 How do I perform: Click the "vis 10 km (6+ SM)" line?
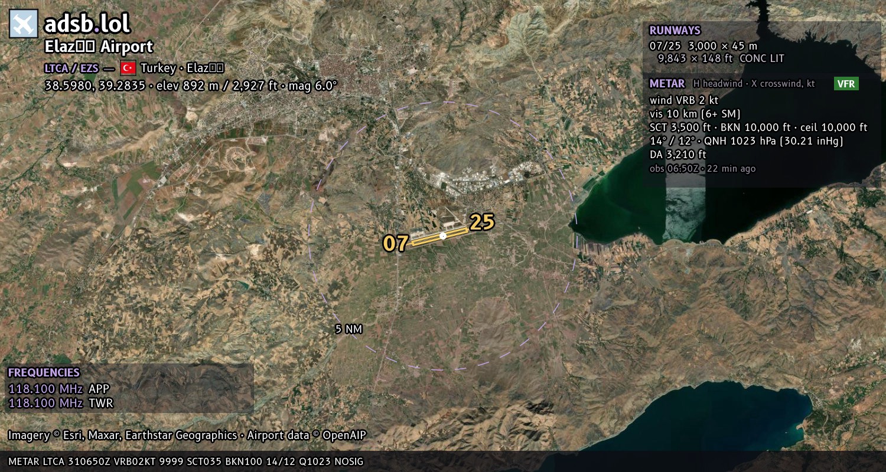(695, 114)
